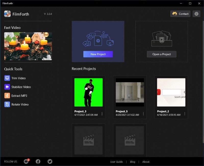
Task: Click the Fast Video candles thumbnail
Action: pos(28,46)
